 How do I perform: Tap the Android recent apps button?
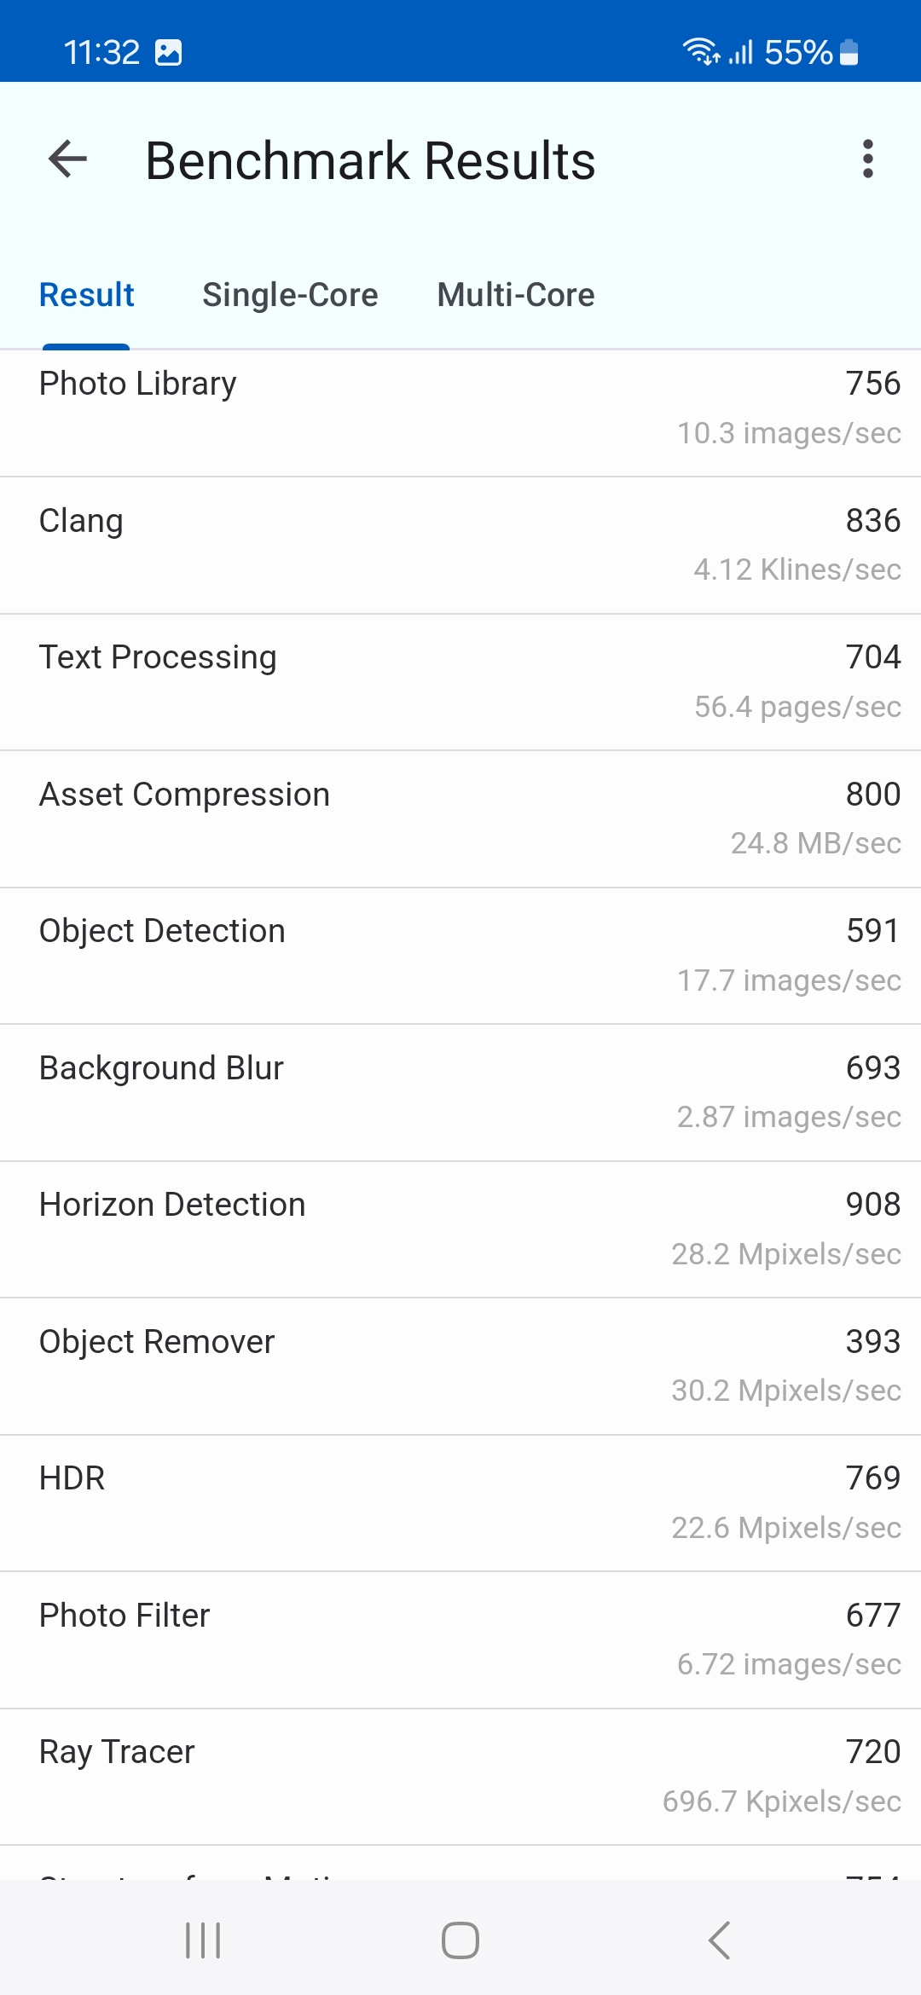click(203, 1940)
